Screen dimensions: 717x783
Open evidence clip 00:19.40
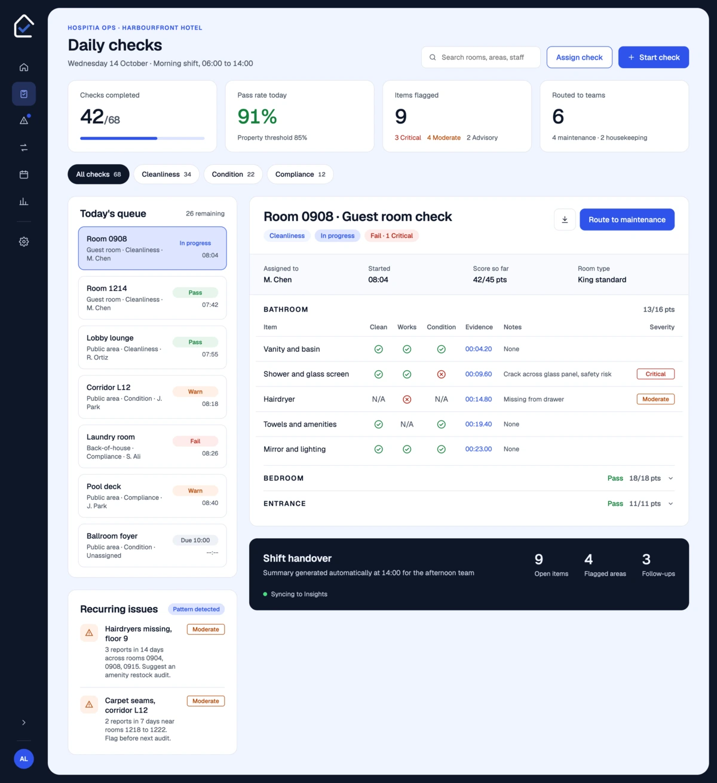(x=479, y=425)
